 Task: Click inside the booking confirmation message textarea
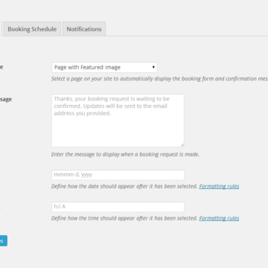(118, 121)
